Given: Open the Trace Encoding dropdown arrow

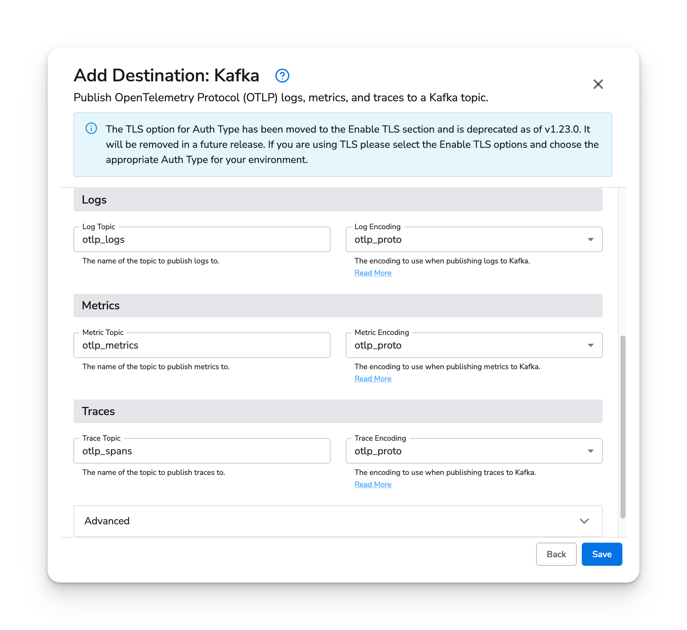Looking at the screenshot, I should coord(590,451).
